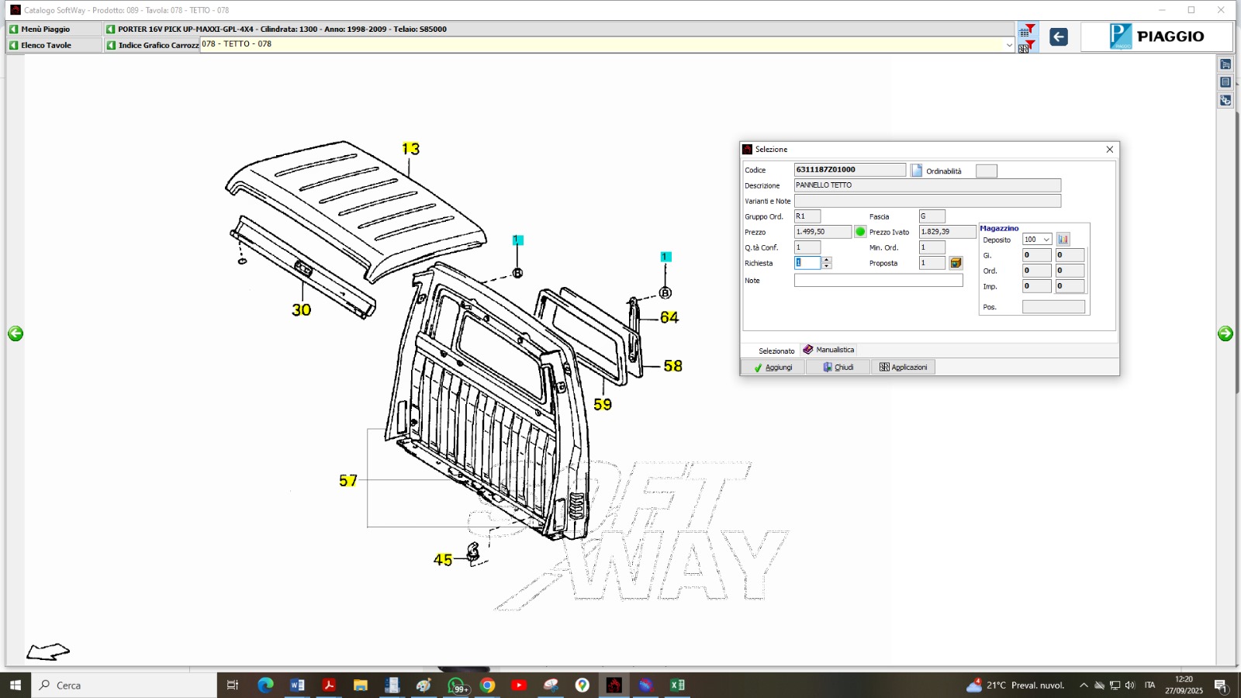
Task: Click the warehouse chart icon beside Deposito
Action: click(x=1063, y=240)
